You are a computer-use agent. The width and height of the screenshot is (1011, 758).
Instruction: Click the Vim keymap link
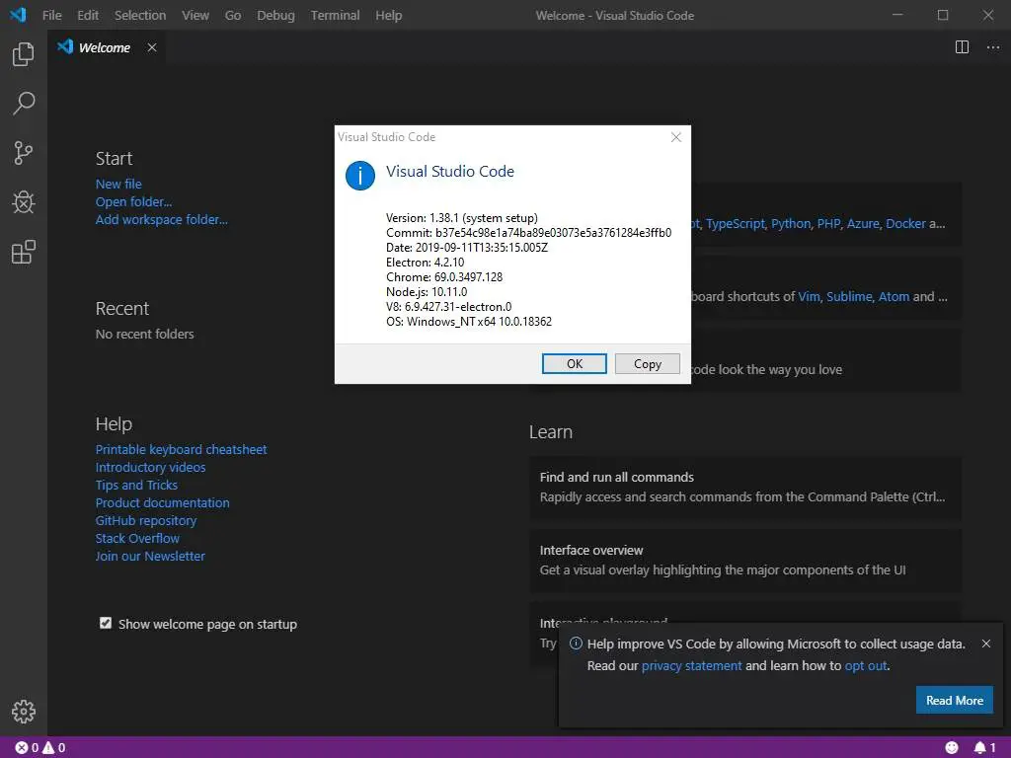click(809, 296)
